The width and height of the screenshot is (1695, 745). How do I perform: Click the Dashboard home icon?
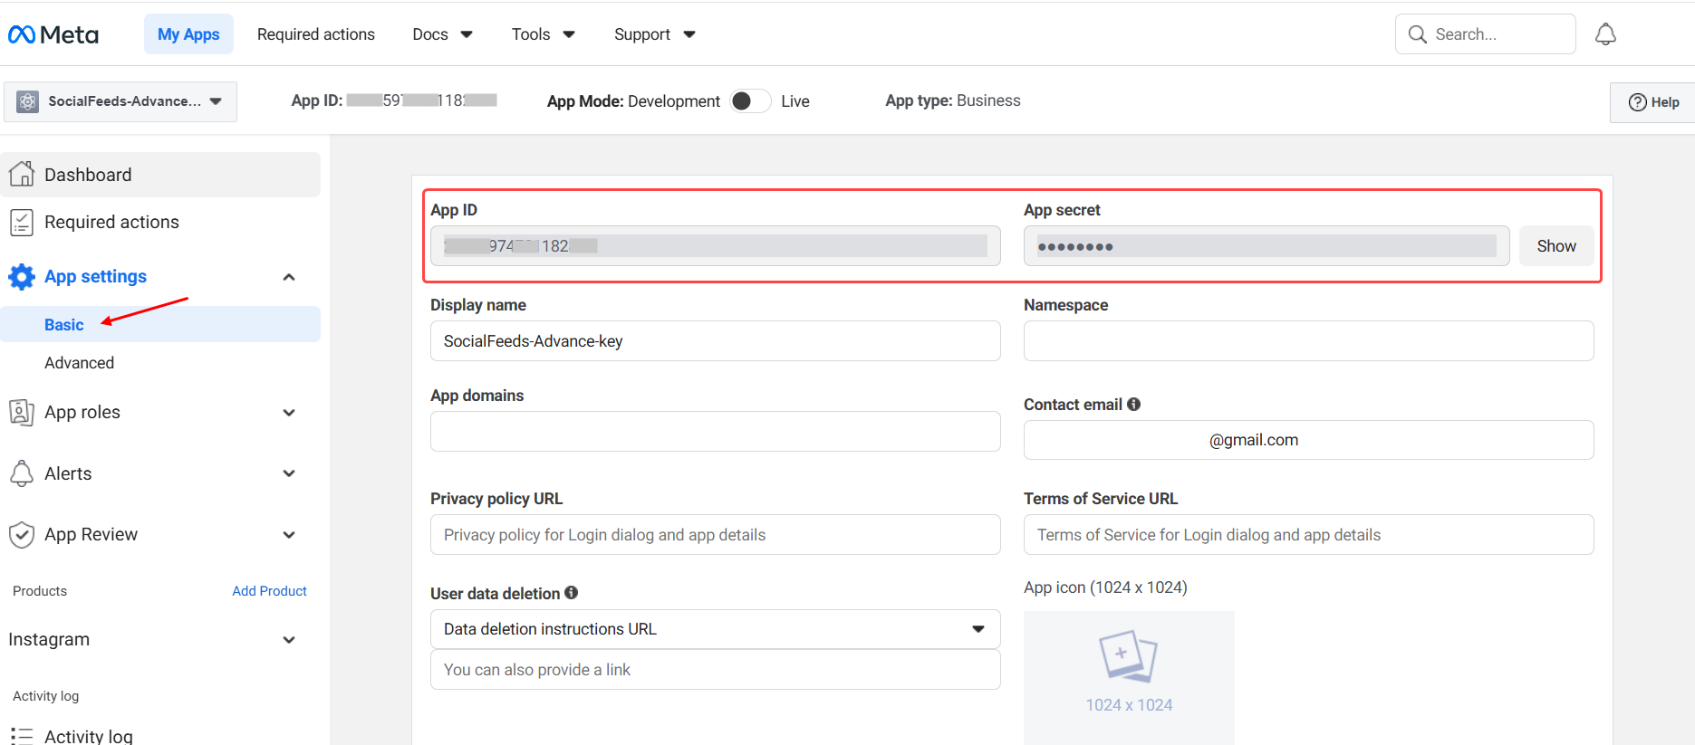[x=22, y=174]
